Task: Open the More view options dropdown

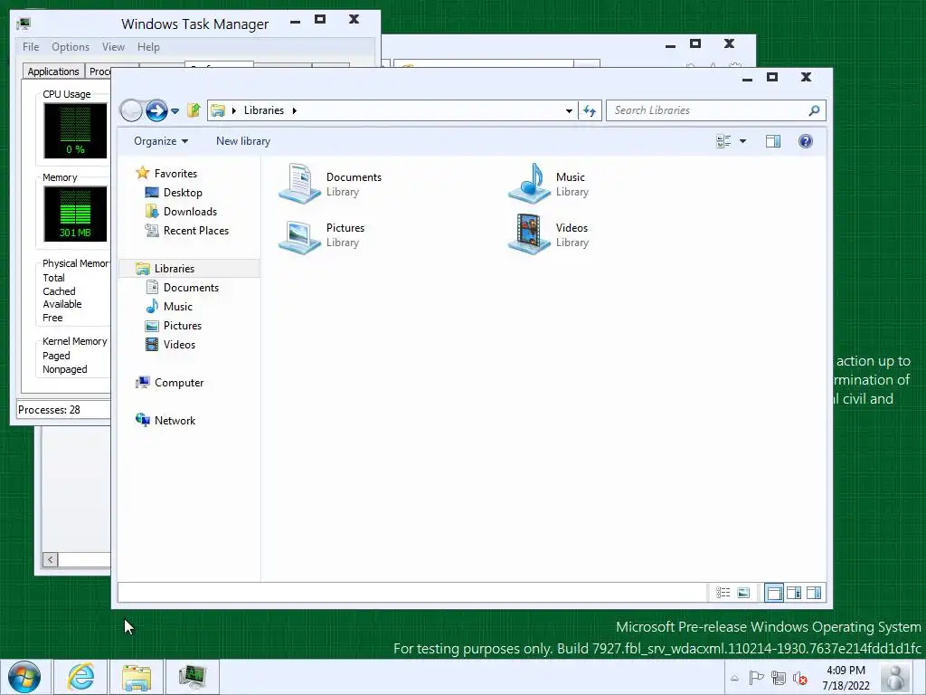Action: (743, 141)
